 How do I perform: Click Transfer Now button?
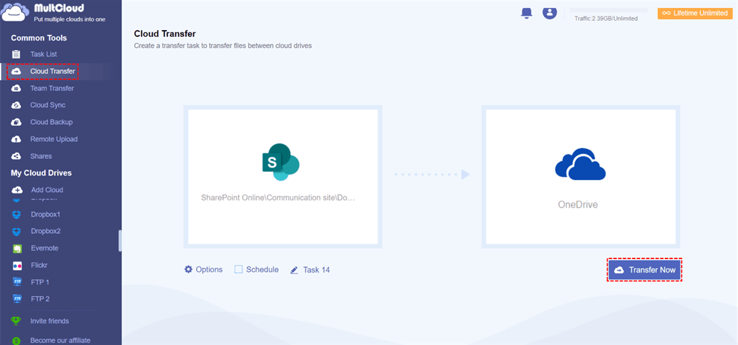tap(645, 270)
